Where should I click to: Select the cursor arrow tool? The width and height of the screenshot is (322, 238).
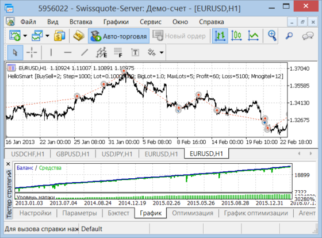click(15, 52)
